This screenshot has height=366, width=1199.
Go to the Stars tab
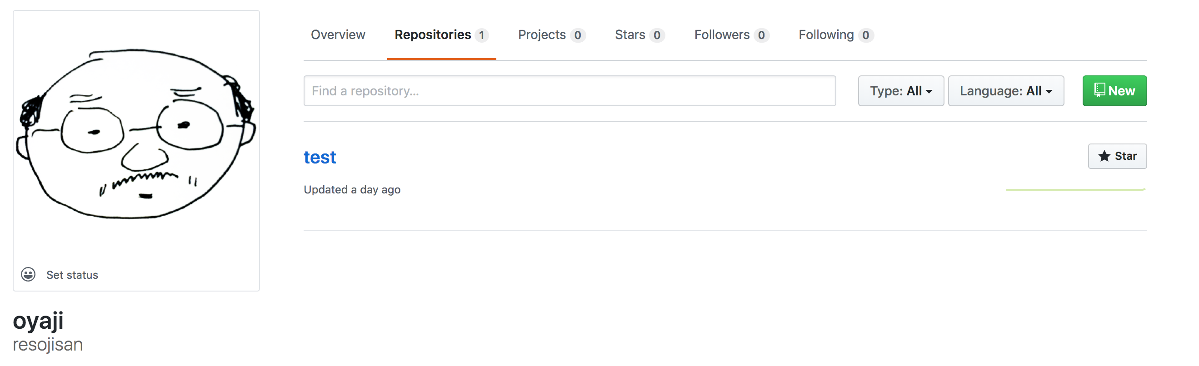click(630, 35)
